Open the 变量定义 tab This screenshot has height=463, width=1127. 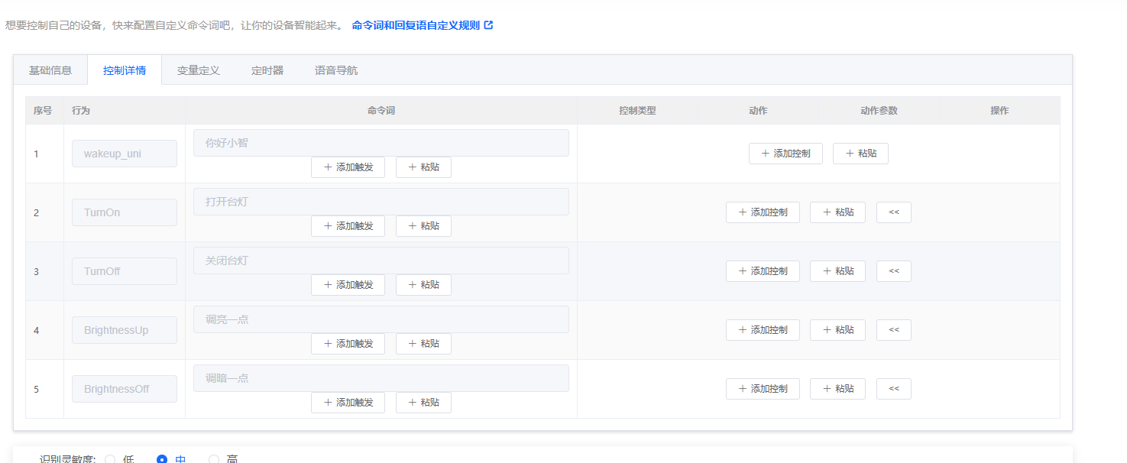pos(199,70)
